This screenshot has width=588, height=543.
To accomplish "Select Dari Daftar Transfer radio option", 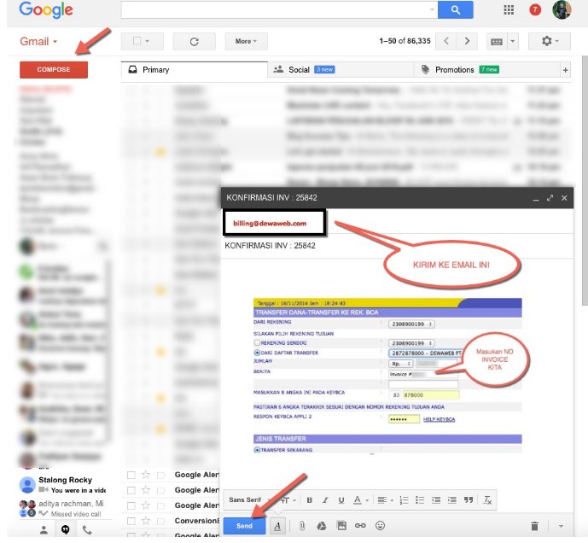I will [x=257, y=353].
